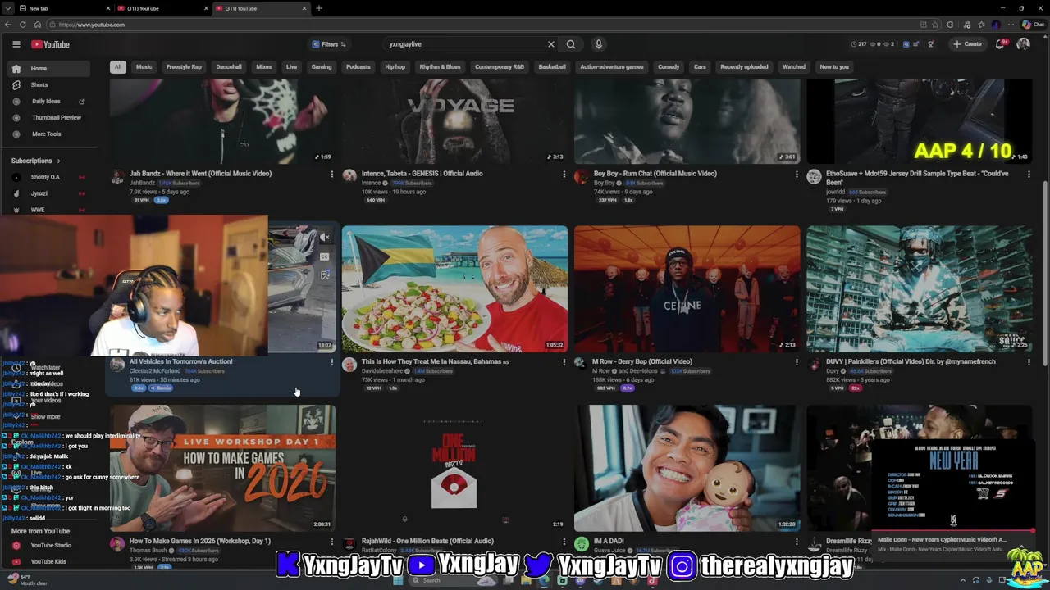The image size is (1050, 590).
Task: Start voice search with the microphone icon
Action: (x=599, y=44)
